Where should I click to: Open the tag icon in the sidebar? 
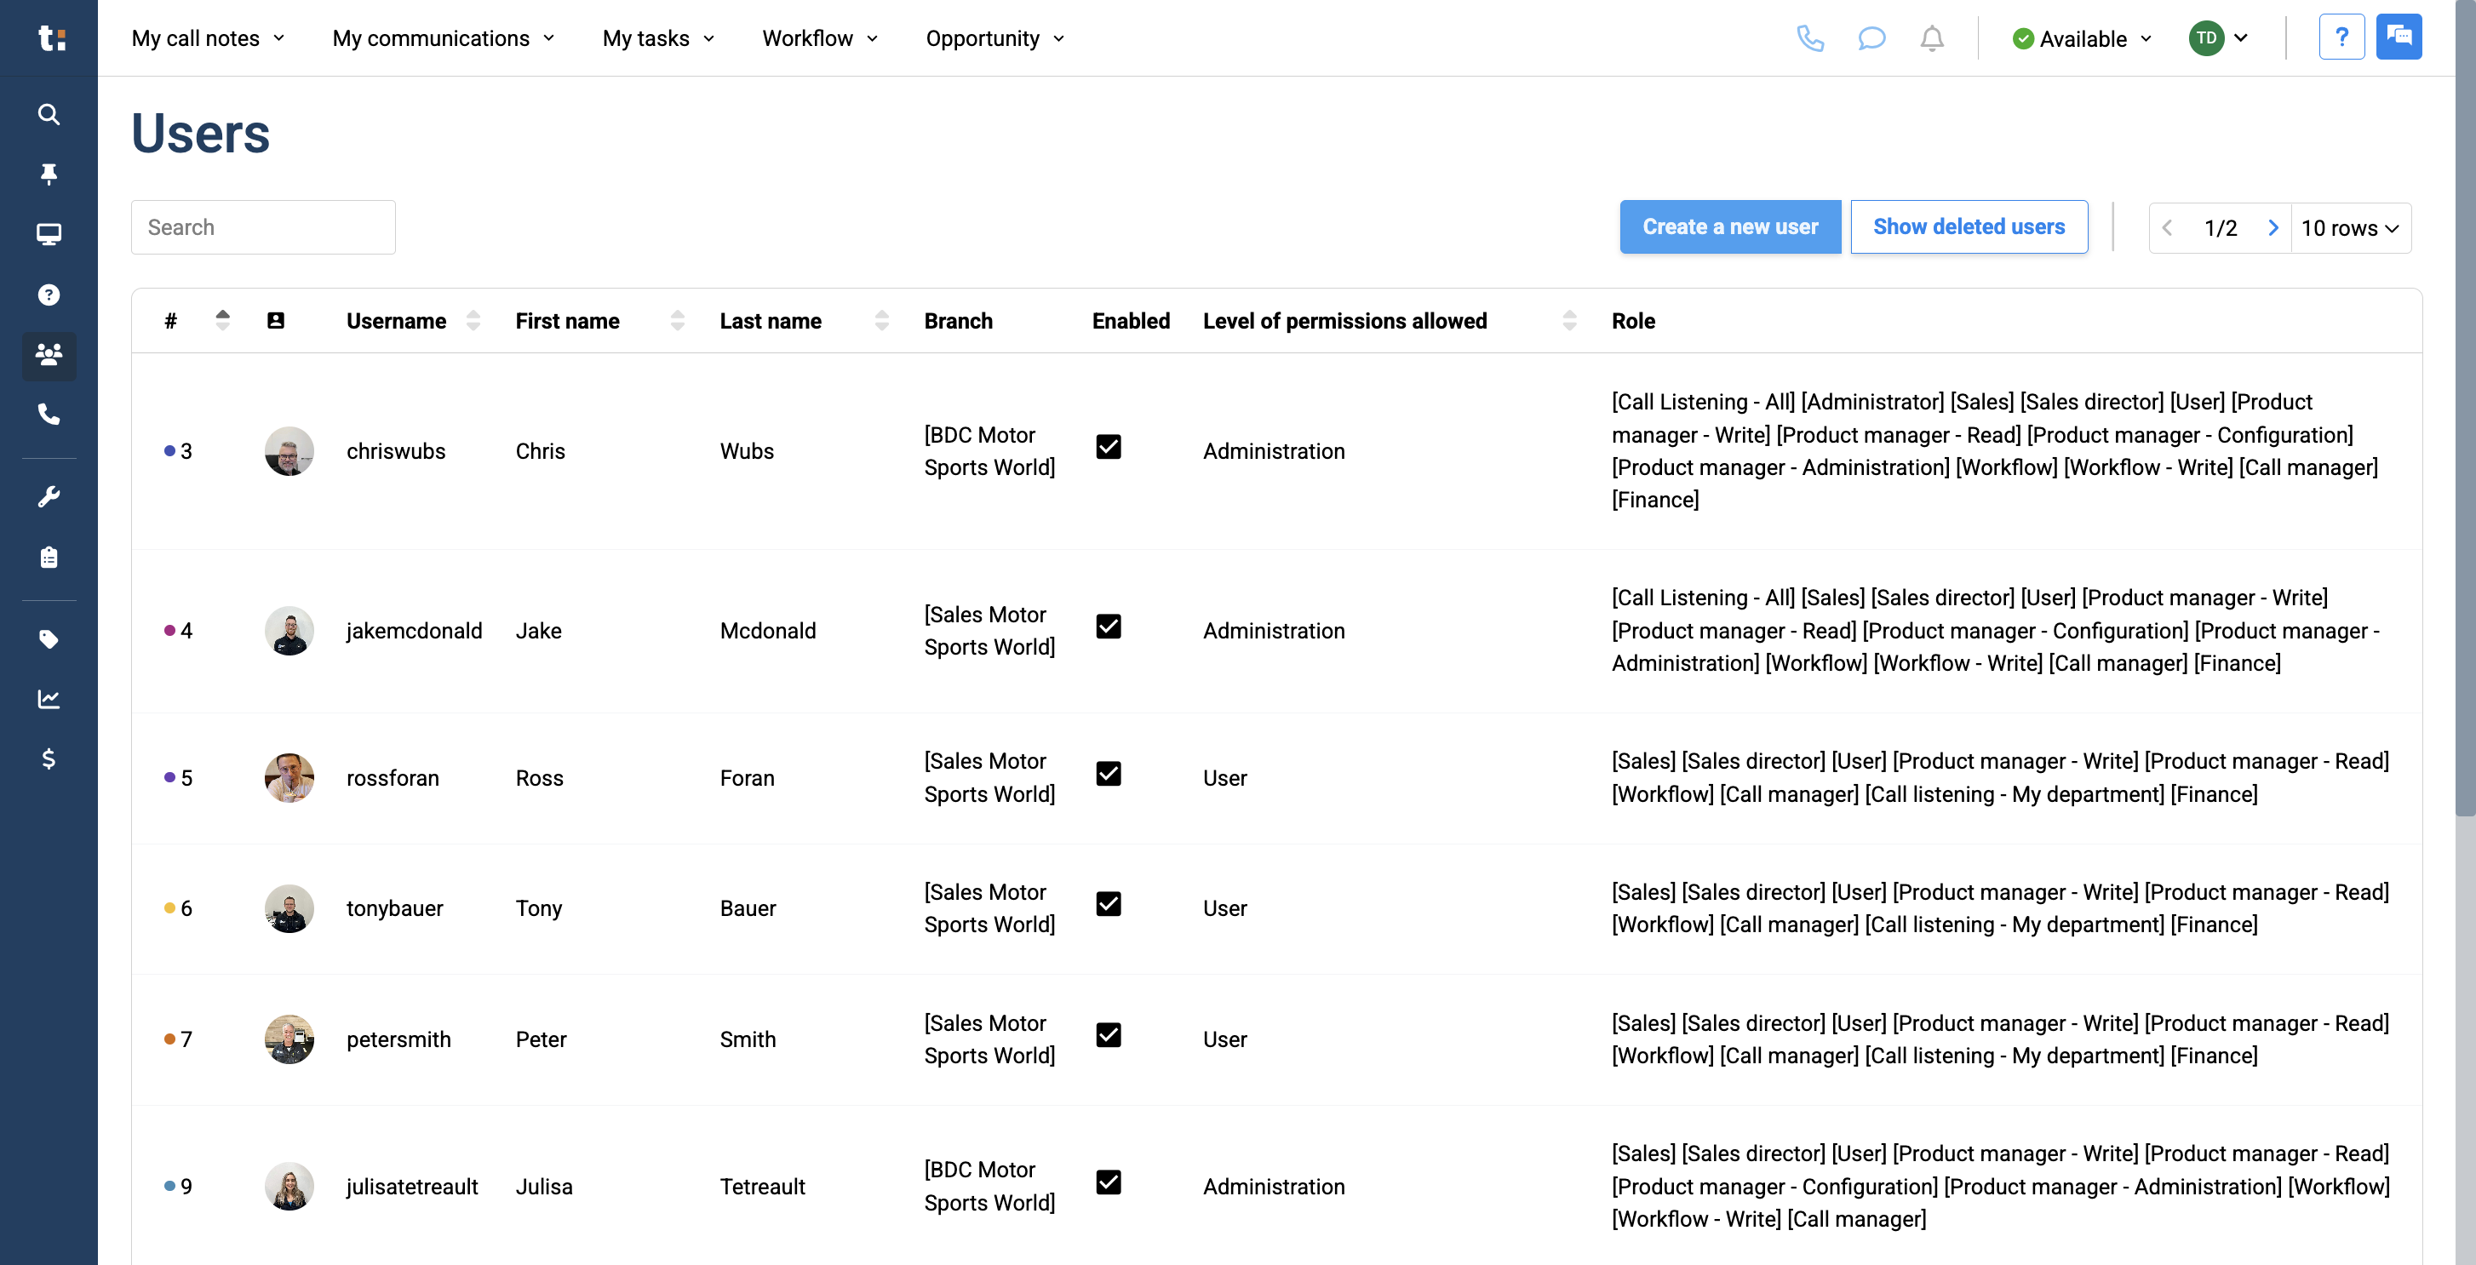pyautogui.click(x=48, y=638)
